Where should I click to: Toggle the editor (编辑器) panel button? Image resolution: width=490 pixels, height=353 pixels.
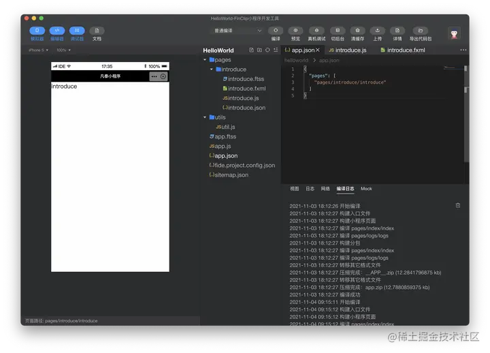(57, 31)
